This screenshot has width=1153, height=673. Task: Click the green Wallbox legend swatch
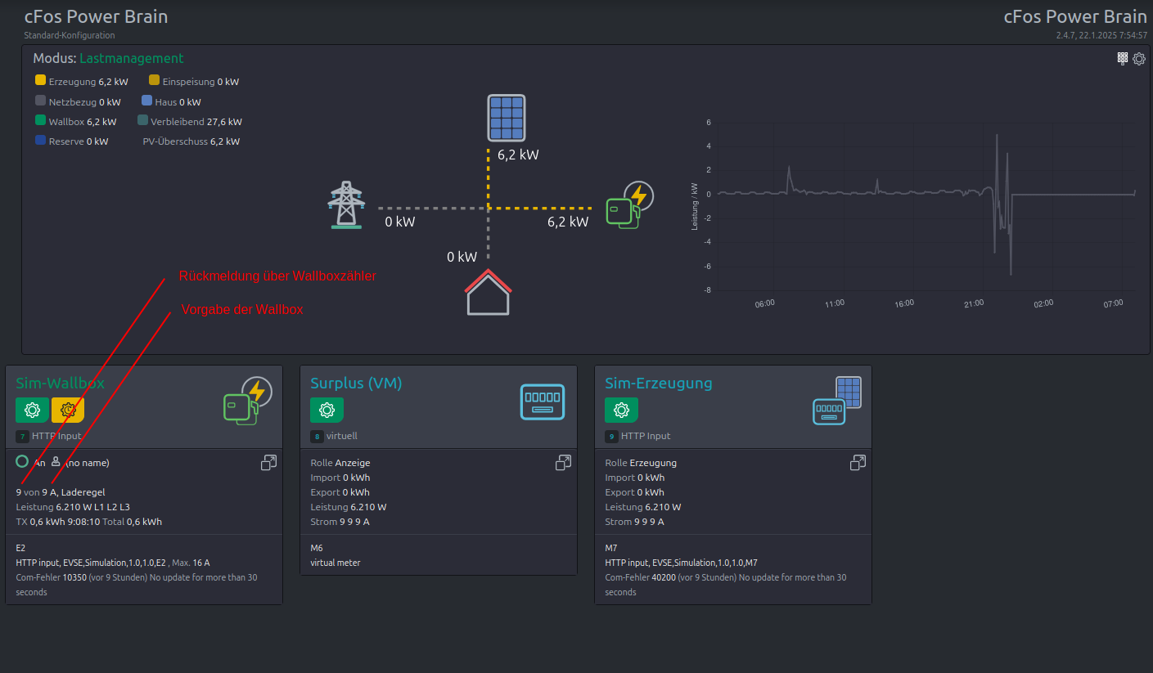(41, 120)
